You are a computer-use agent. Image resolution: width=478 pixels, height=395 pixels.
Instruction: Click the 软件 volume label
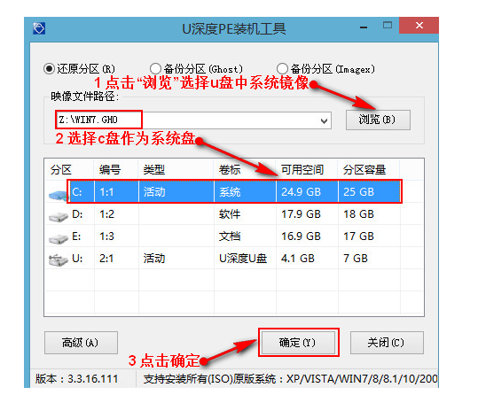click(230, 214)
